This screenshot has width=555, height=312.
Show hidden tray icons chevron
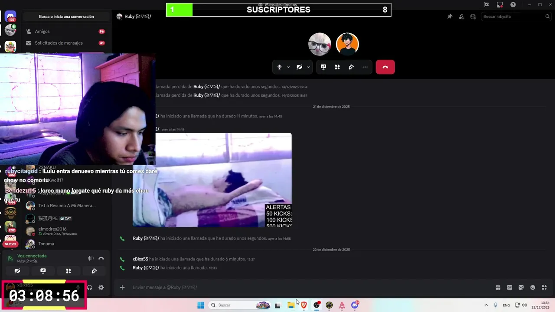tap(486, 305)
